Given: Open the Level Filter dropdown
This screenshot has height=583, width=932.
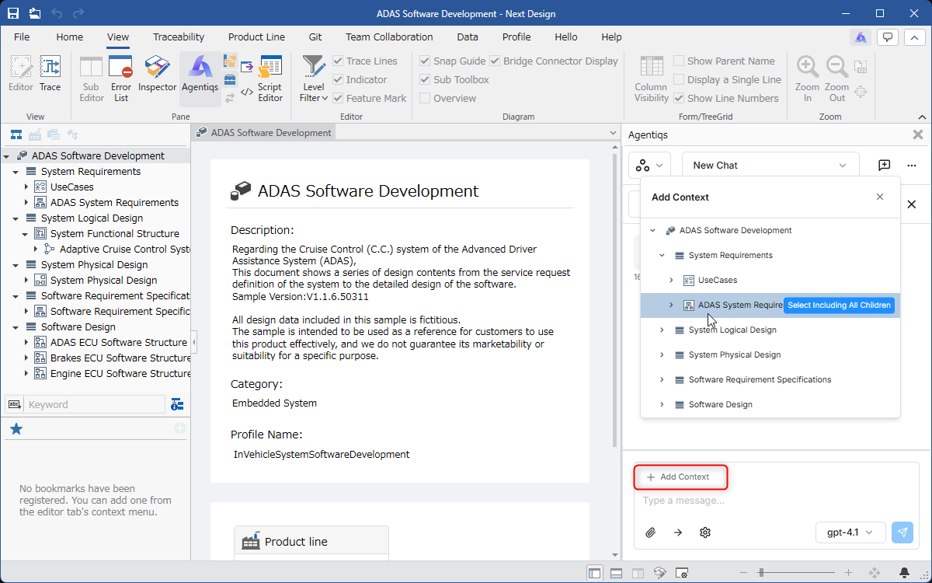Looking at the screenshot, I should (x=314, y=79).
